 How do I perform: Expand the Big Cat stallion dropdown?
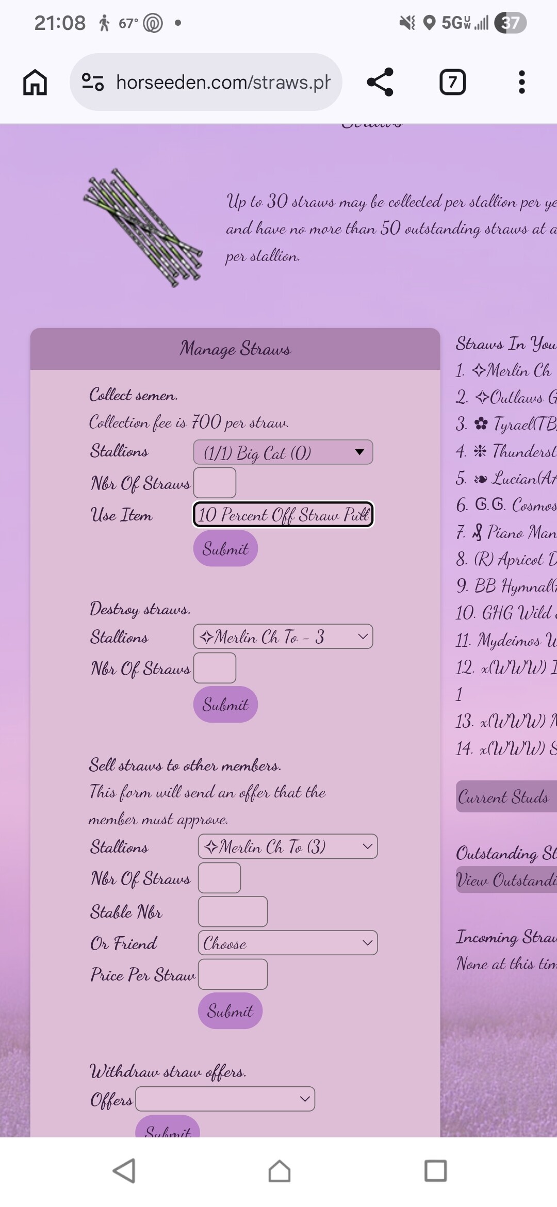[283, 452]
